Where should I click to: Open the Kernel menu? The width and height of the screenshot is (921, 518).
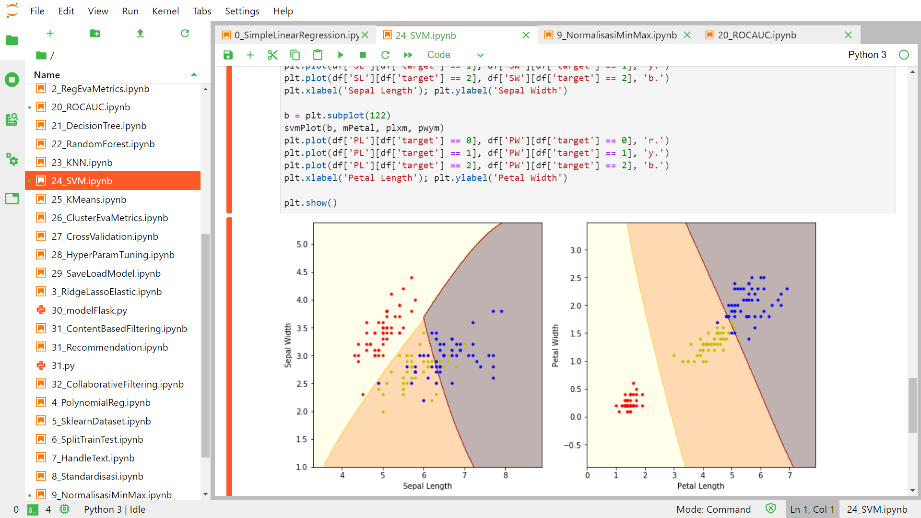(x=165, y=11)
